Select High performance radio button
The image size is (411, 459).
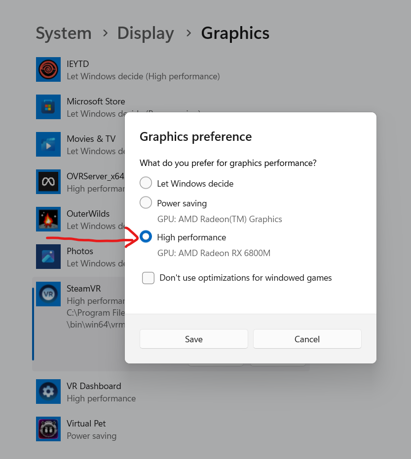tap(146, 237)
